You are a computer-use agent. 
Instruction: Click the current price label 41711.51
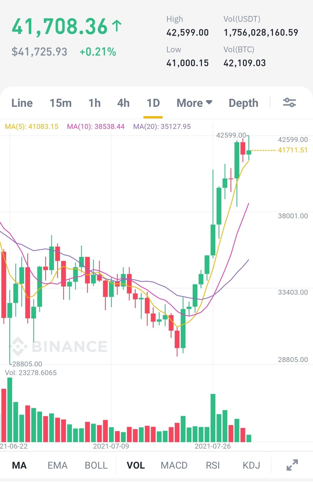[292, 150]
